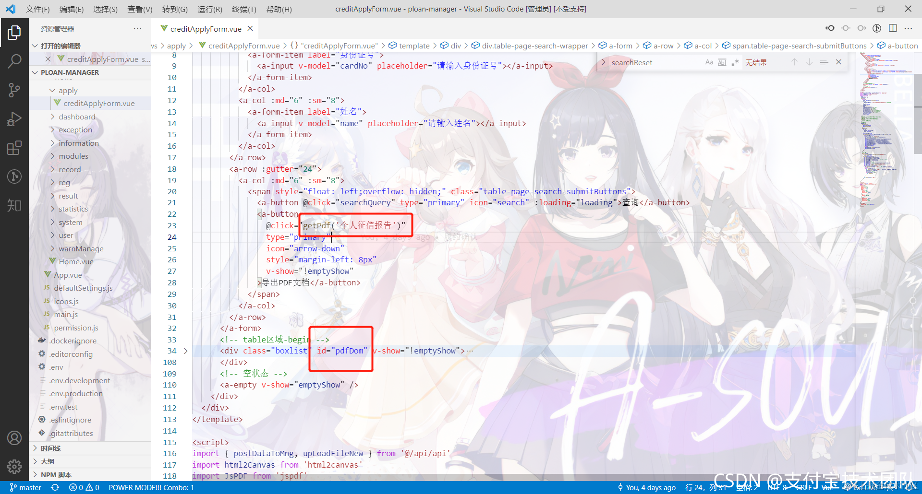Click the a-button breadcrumb item
The height and width of the screenshot is (494, 922).
click(x=898, y=46)
